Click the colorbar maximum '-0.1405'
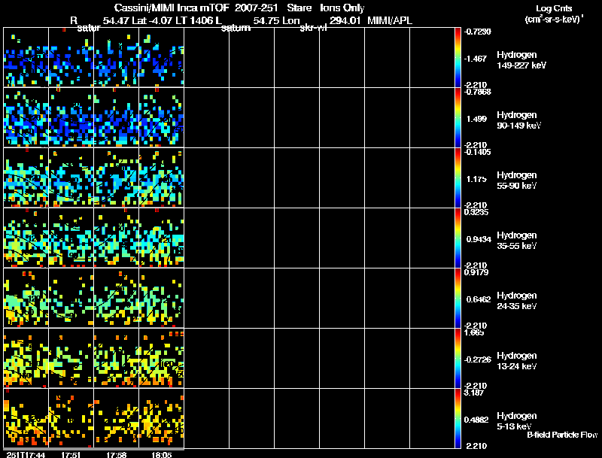The image size is (602, 458). click(x=477, y=152)
